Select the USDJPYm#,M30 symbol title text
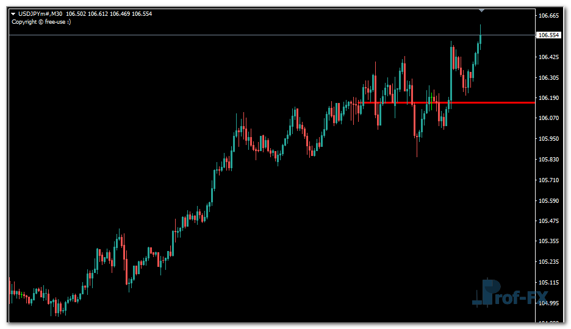Screen dimensions: 571x329 pos(40,14)
